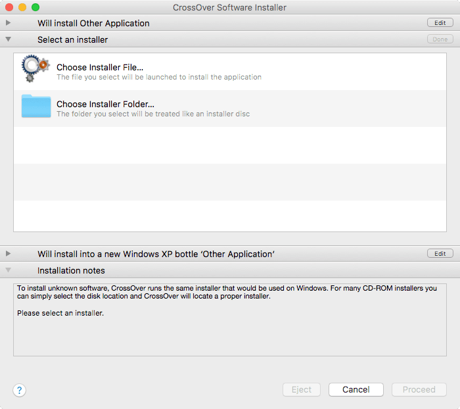Select the 'Choose Installer Folder...' label
Viewport: 460px width, 409px height.
click(x=105, y=104)
